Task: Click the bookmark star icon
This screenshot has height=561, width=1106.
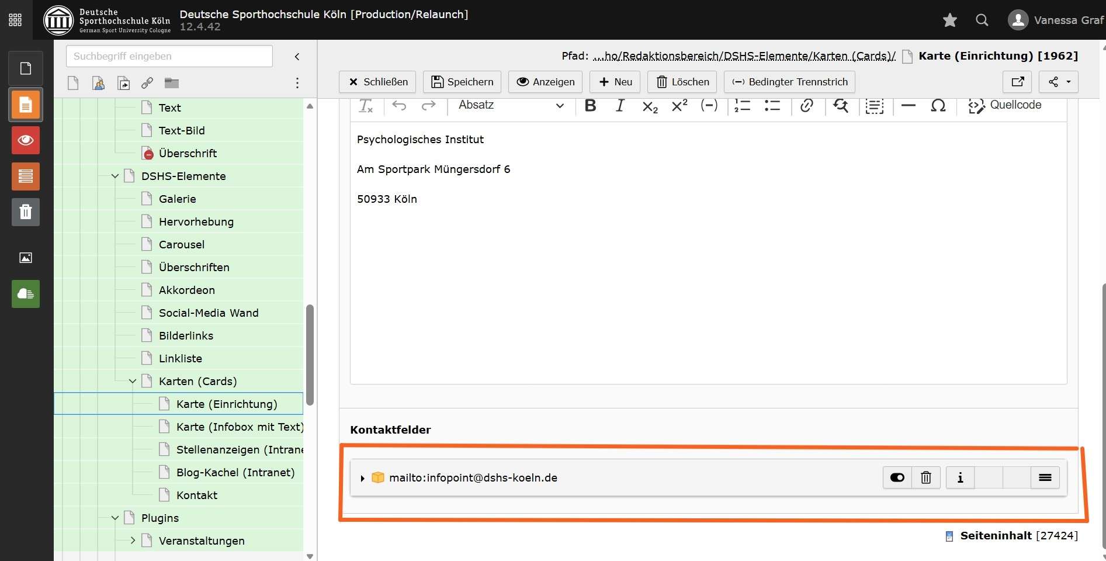Action: (949, 20)
